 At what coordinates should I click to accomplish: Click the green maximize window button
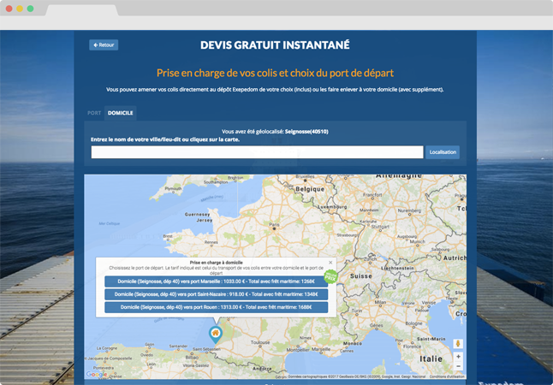[30, 9]
